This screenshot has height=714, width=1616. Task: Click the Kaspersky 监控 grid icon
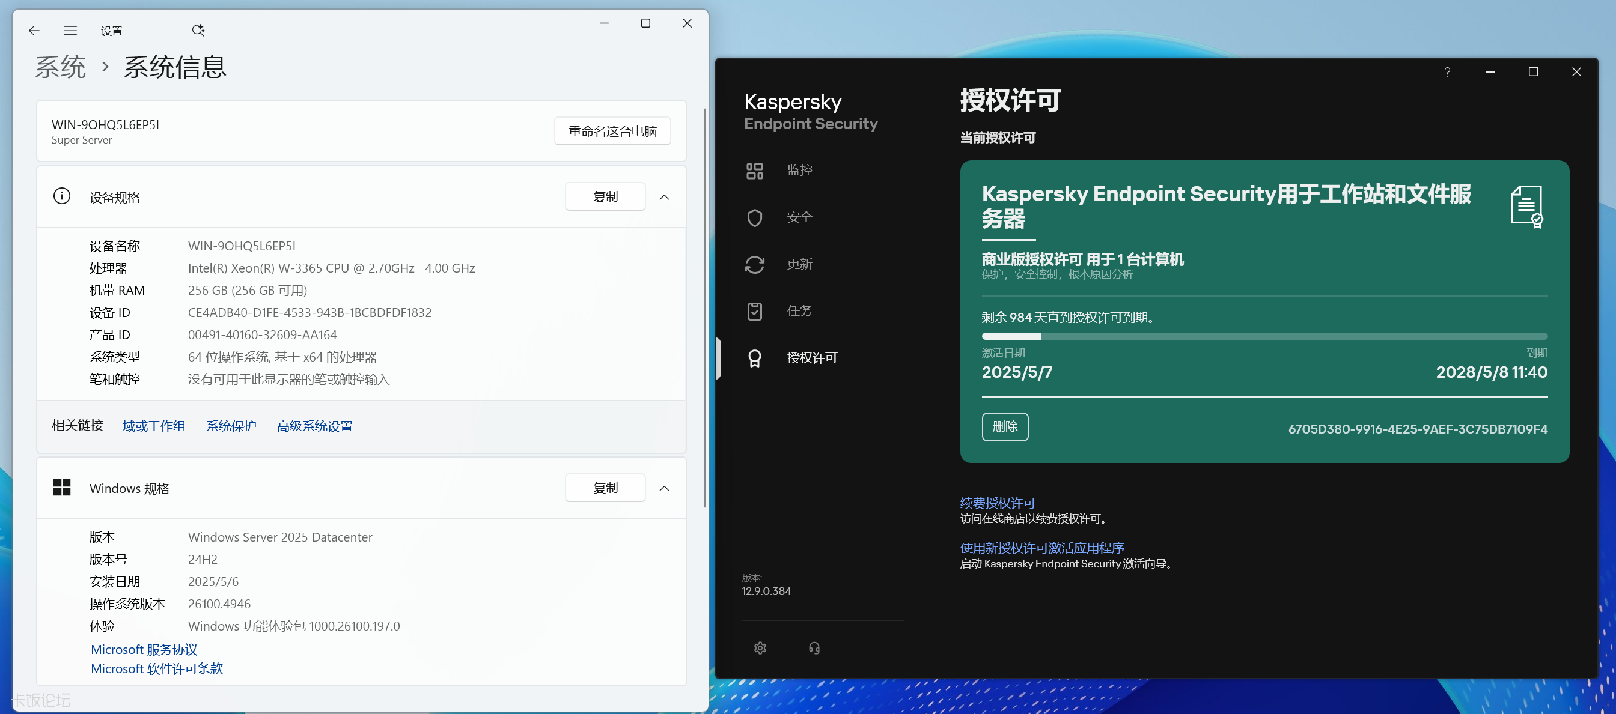coord(755,171)
